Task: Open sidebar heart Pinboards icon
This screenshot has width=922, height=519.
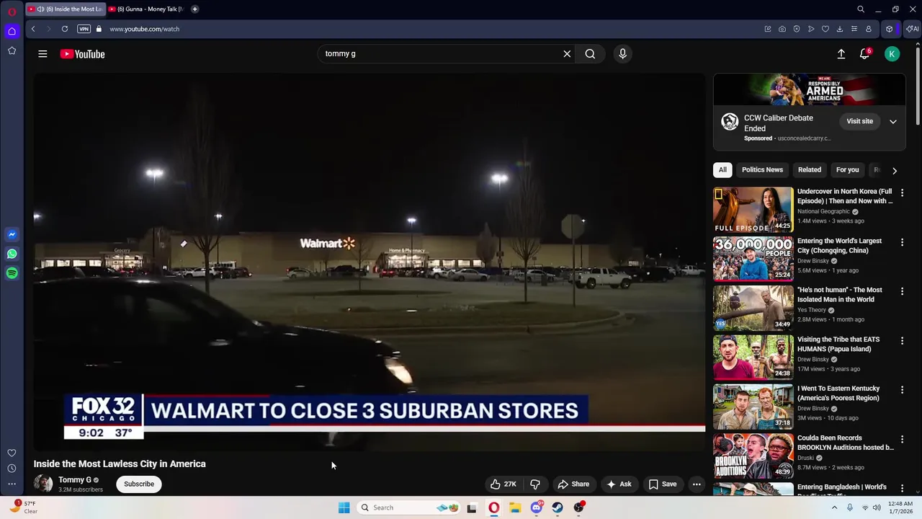Action: click(x=12, y=453)
